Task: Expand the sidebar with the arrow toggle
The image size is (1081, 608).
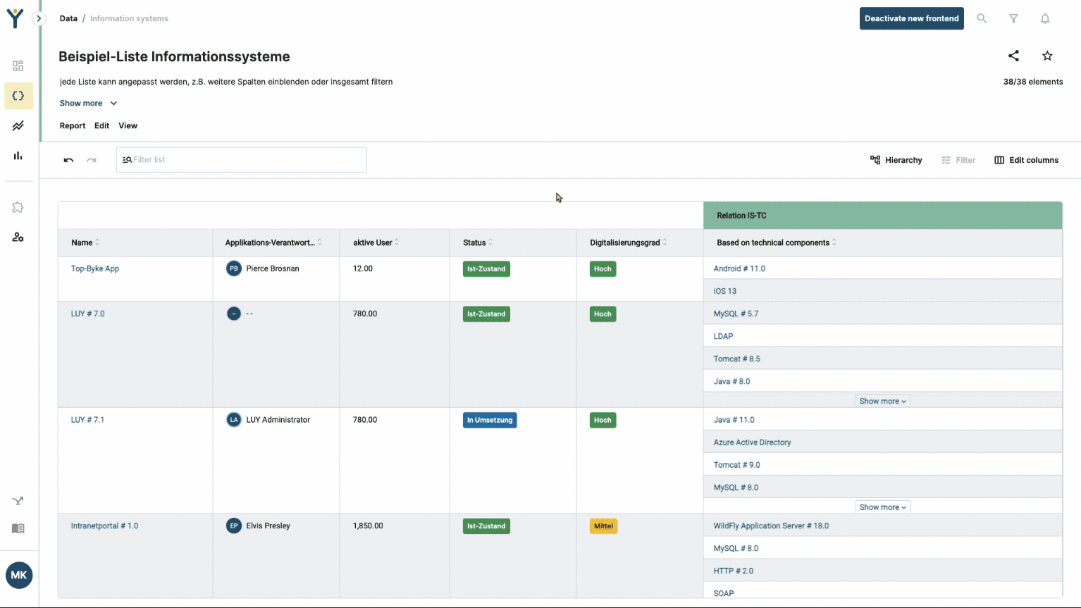Action: click(x=39, y=19)
